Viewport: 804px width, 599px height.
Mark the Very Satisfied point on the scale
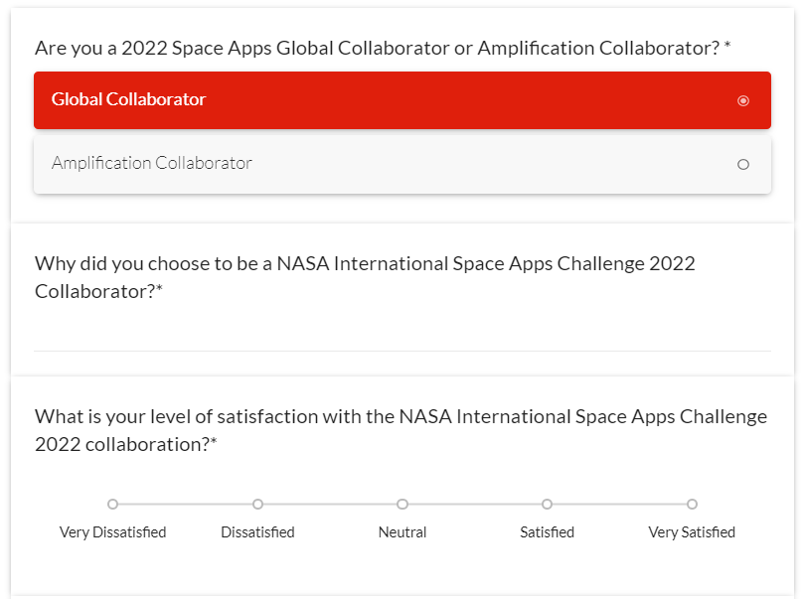pos(692,505)
